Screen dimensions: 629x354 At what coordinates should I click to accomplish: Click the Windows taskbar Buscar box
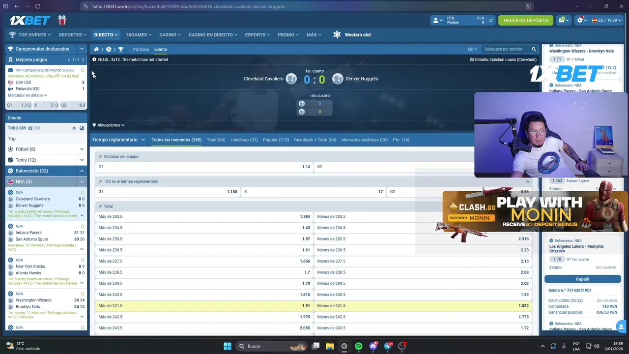coord(272,346)
